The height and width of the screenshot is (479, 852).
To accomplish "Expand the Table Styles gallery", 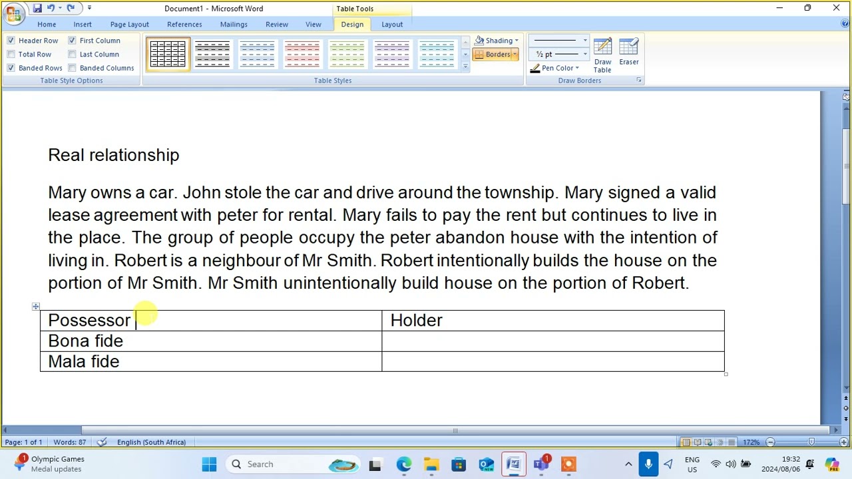I will point(465,67).
